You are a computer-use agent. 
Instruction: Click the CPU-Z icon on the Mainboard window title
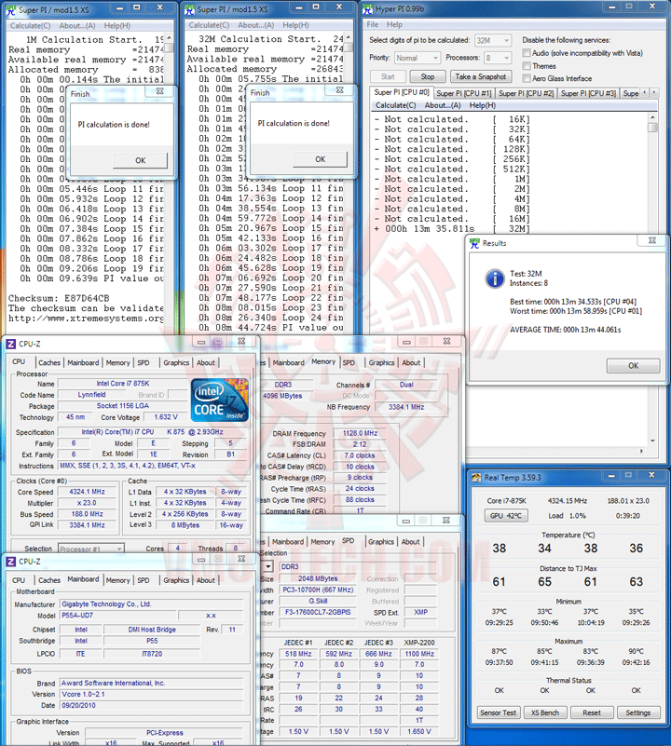[x=11, y=562]
